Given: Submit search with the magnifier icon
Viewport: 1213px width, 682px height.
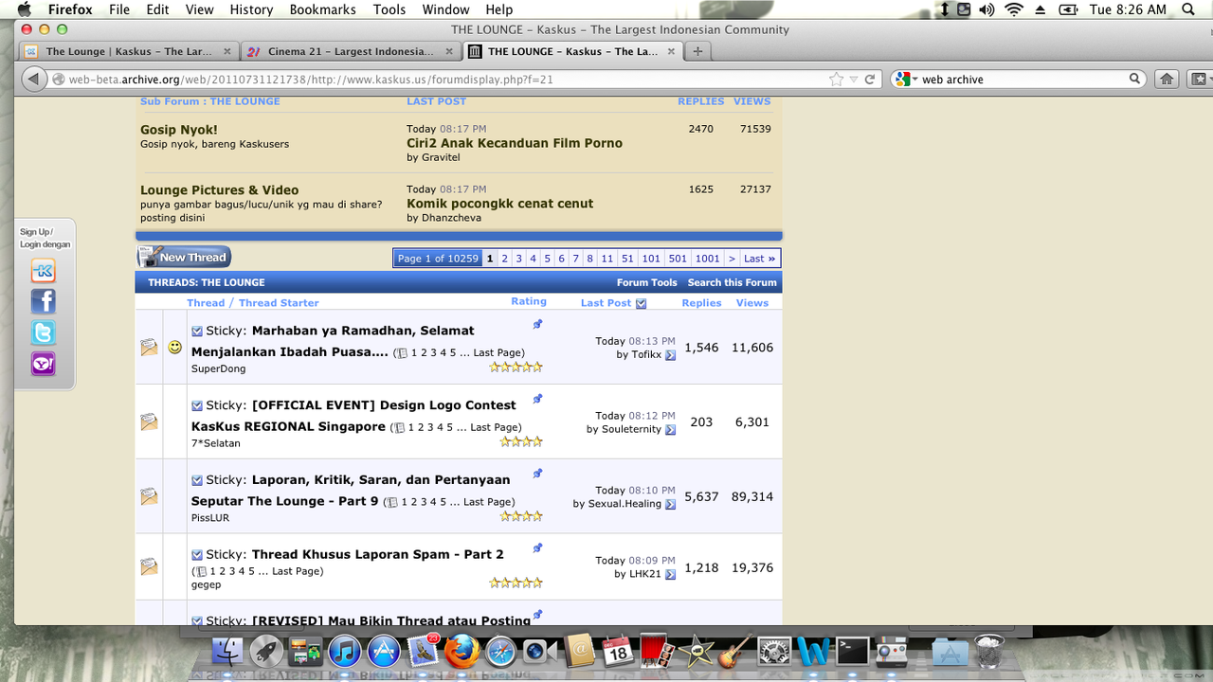Looking at the screenshot, I should pos(1134,80).
